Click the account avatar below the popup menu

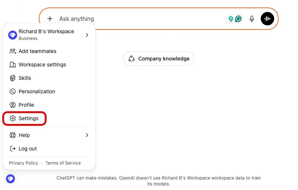coord(10,179)
